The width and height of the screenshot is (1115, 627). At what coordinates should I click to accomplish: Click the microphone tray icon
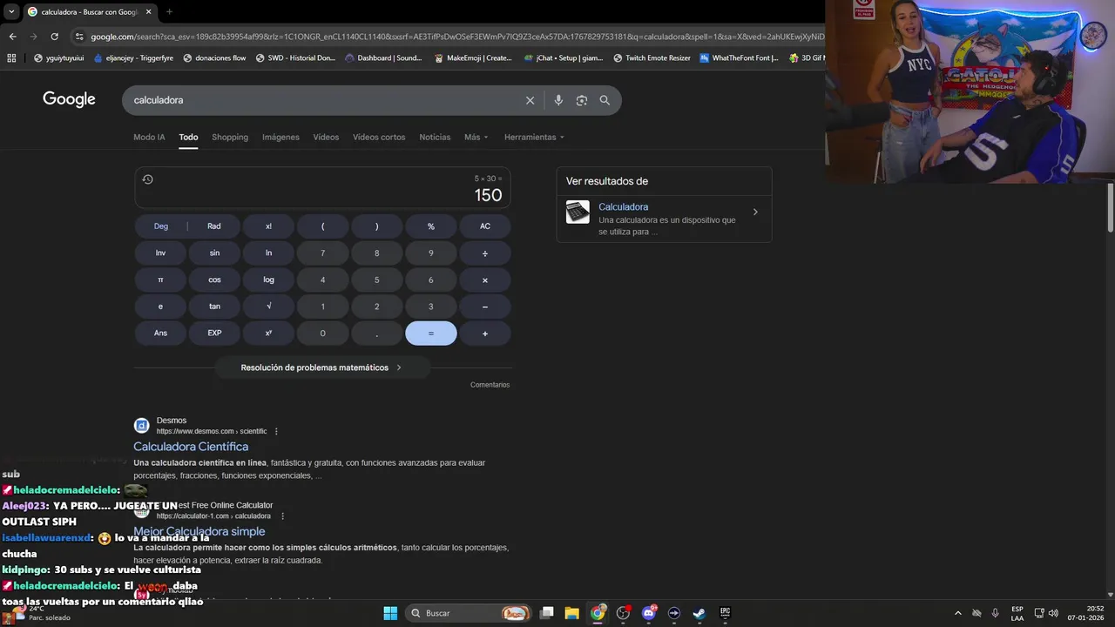pyautogui.click(x=995, y=613)
